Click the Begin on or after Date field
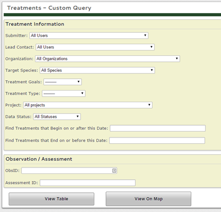The width and height of the screenshot is (221, 212). (158, 128)
